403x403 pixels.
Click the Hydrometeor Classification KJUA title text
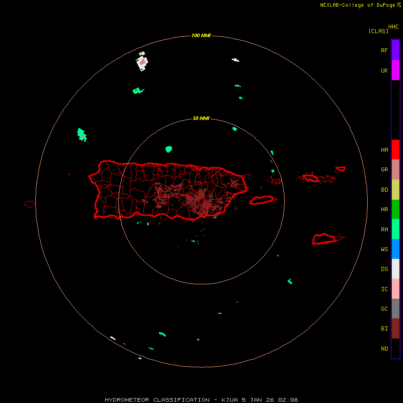pyautogui.click(x=201, y=400)
